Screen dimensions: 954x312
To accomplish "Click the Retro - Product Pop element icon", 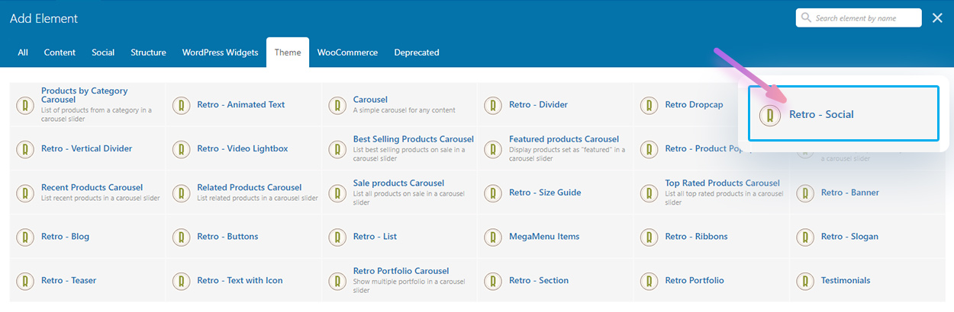I will click(x=649, y=149).
